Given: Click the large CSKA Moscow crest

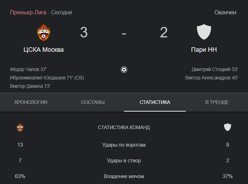Looking at the screenshot, I should (x=44, y=33).
